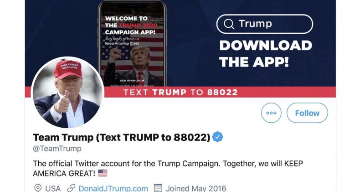Click the Joined May 2016 text
349x192 pixels.
(196, 188)
